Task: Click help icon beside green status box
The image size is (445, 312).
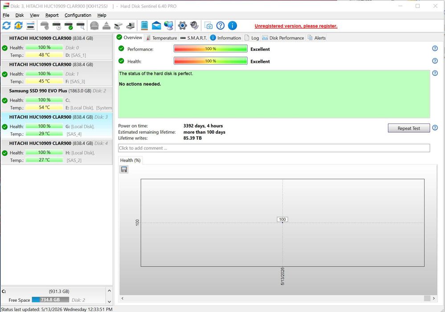Action: 435,73
